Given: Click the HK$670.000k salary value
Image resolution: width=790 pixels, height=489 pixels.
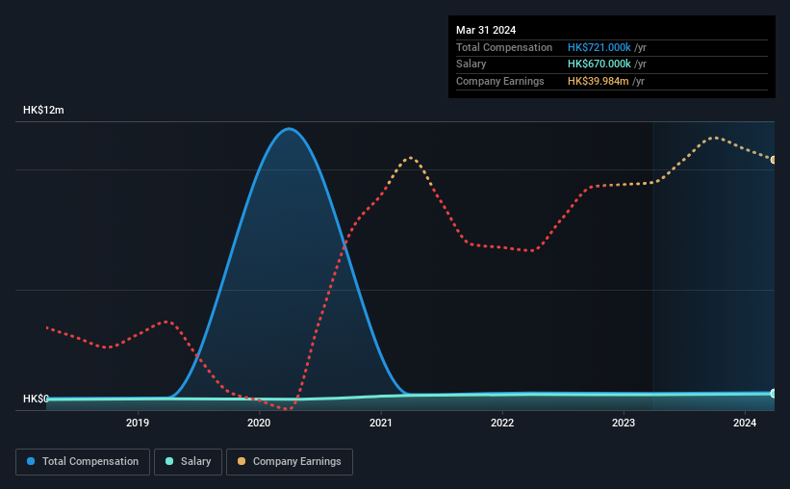Looking at the screenshot, I should click(x=599, y=64).
